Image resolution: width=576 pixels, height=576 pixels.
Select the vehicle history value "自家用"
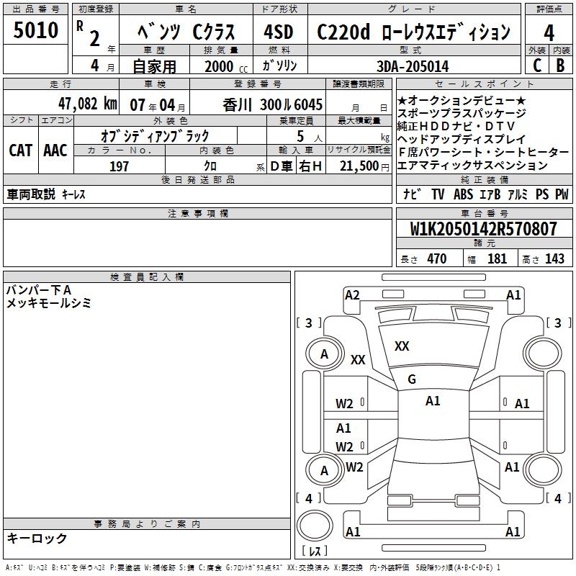point(154,66)
